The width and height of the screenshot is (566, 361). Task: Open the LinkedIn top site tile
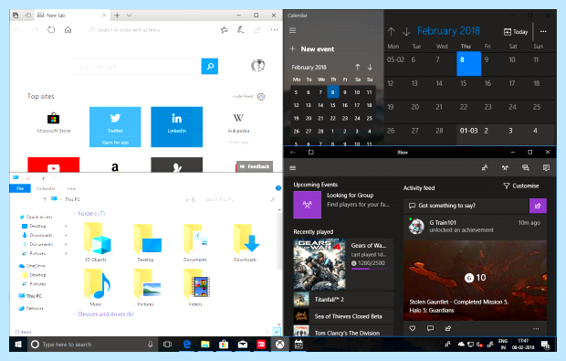tap(176, 127)
